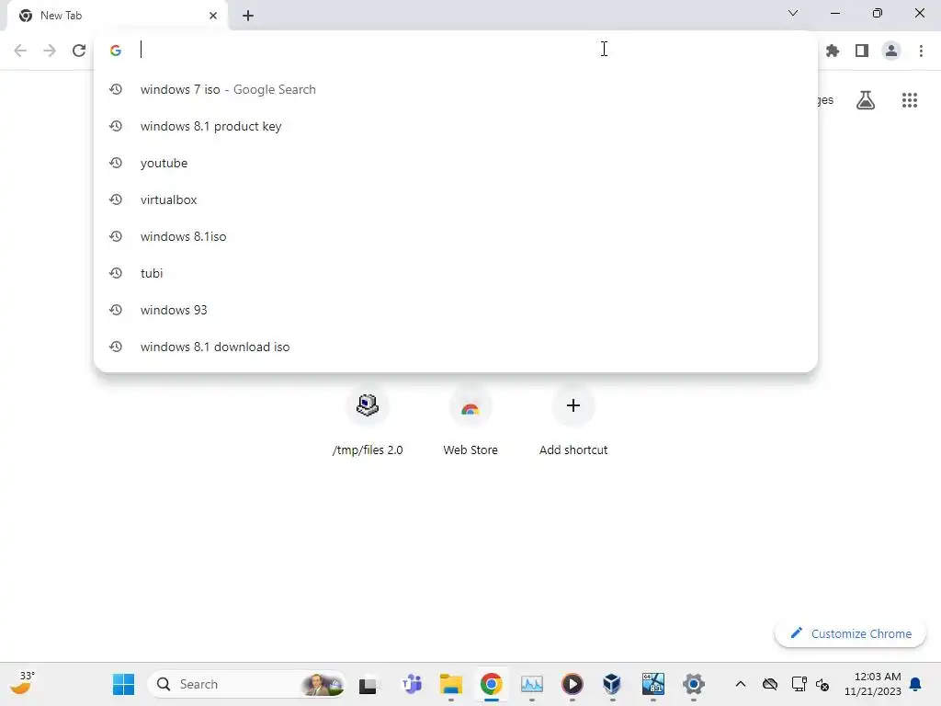Open the notifications bell

click(916, 684)
